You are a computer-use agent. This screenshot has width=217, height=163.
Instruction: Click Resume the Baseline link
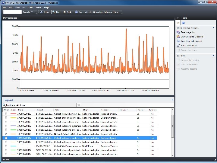pyautogui.click(x=190, y=60)
